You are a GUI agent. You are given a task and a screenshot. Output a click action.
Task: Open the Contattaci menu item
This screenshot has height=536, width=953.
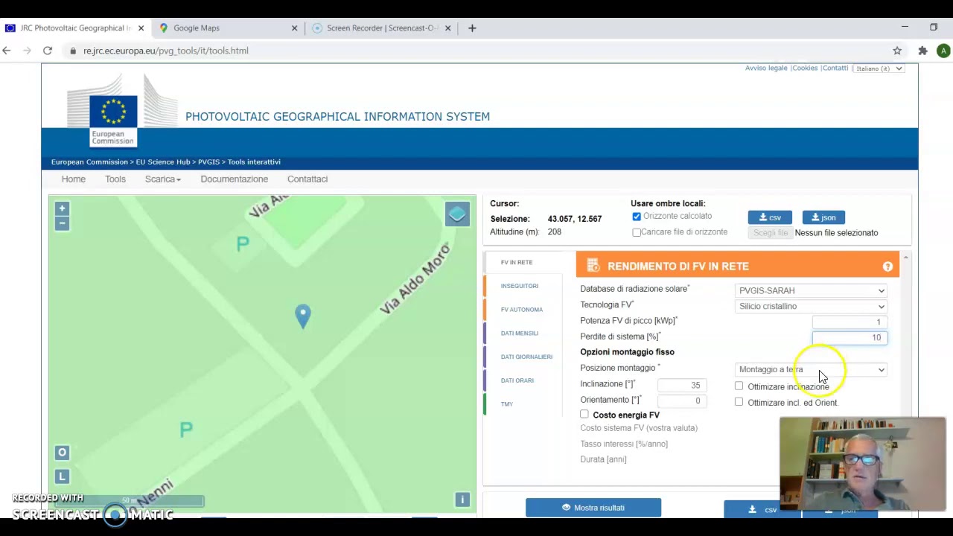(x=307, y=179)
